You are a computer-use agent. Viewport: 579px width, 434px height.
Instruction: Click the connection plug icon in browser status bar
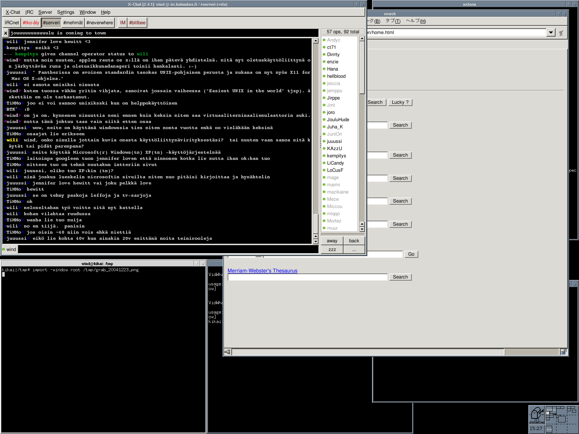[x=228, y=352]
